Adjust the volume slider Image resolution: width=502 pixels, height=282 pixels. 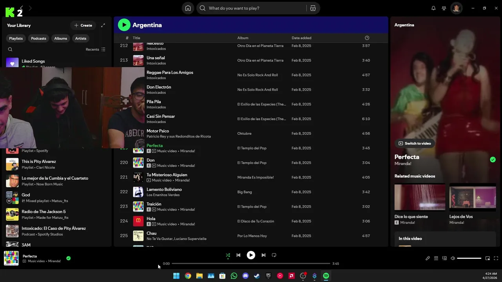(469, 258)
